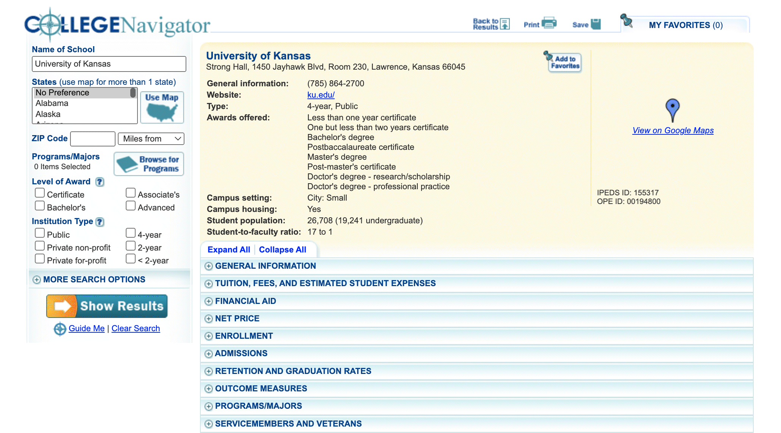The width and height of the screenshot is (781, 433).
Task: Click the Back to Results icon
Action: pos(505,24)
